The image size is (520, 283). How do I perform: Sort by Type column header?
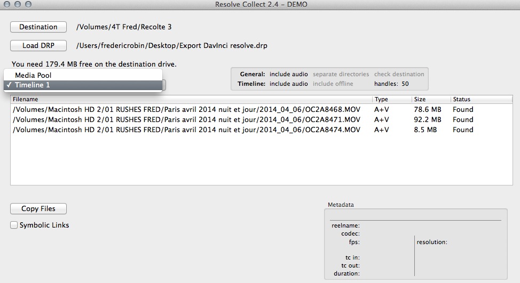point(392,99)
